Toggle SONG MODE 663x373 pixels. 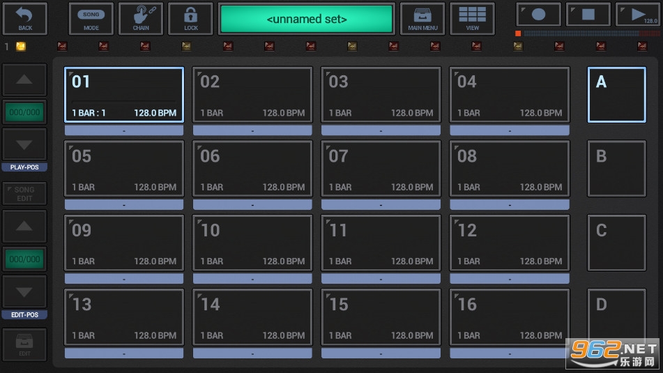(91, 19)
